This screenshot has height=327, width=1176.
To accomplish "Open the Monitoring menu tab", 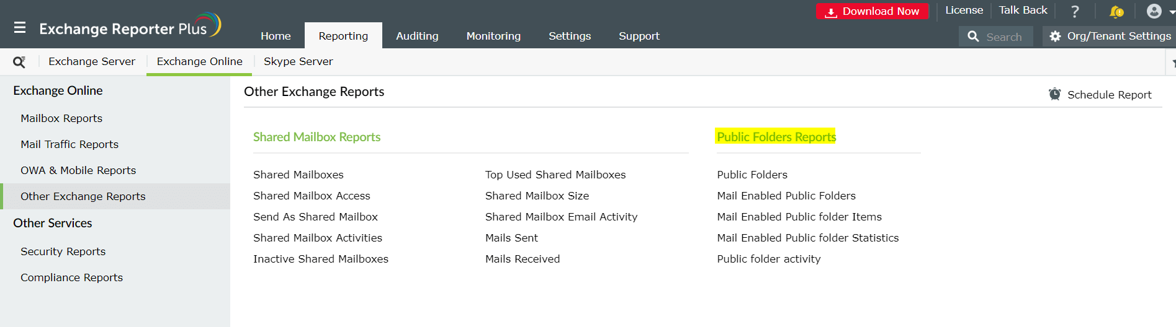I will coord(493,36).
